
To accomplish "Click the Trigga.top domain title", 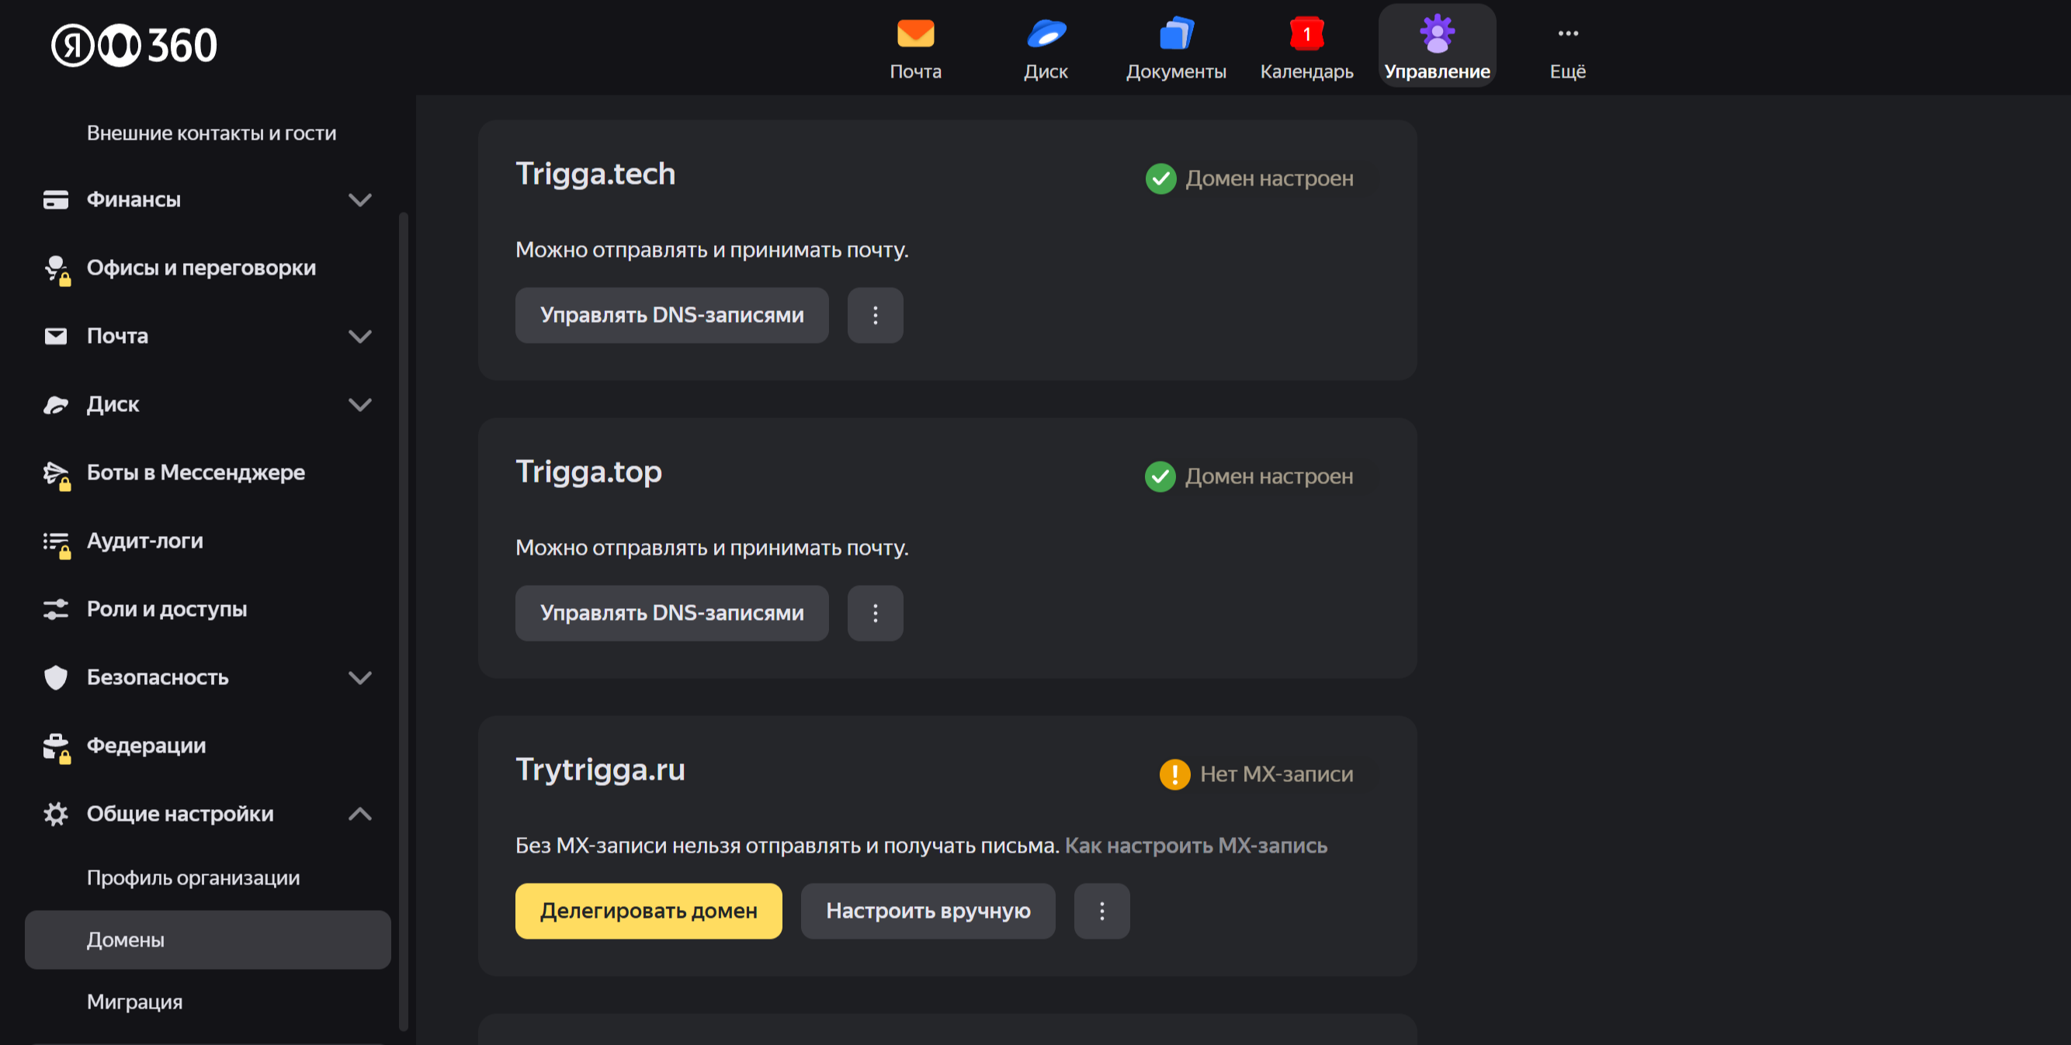I will tap(588, 472).
